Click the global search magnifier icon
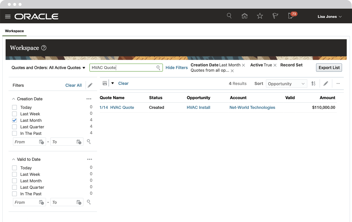The height and width of the screenshot is (222, 352). pos(229,16)
